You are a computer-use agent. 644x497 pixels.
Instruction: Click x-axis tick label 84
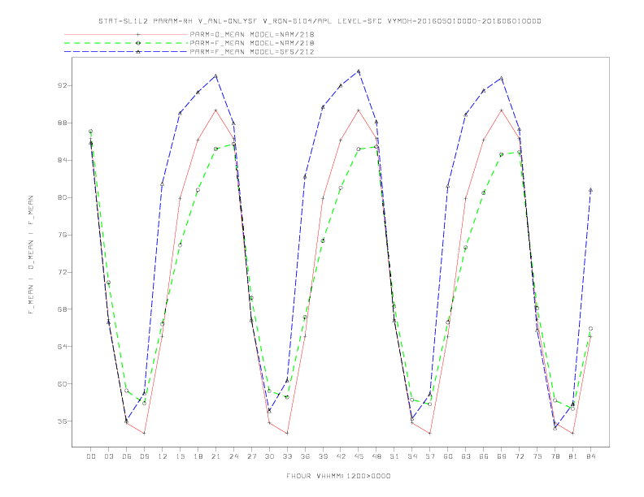[x=591, y=456]
